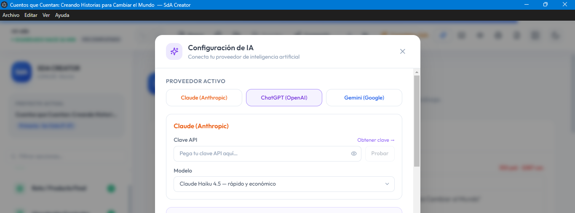Select the ChatGPT (OpenAI) provider
Viewport: 575px width, 213px height.
pos(284,97)
